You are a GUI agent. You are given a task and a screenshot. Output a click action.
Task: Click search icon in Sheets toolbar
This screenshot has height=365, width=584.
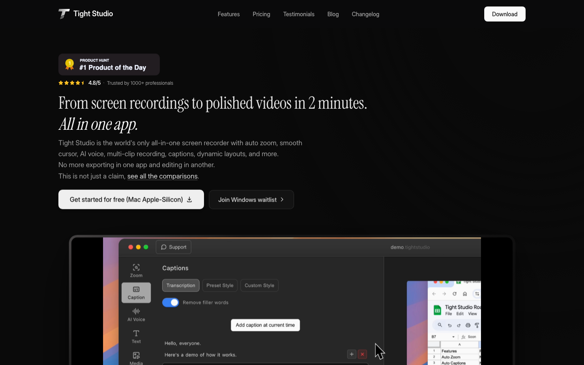point(440,325)
